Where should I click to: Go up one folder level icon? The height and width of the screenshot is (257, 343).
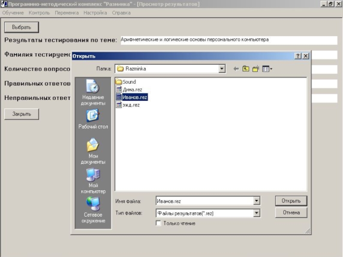point(246,69)
